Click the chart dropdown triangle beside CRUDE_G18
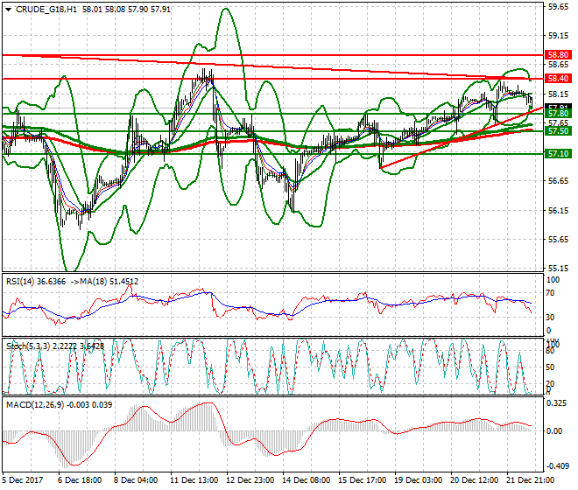Screen dimensions: 578x490 [8, 9]
